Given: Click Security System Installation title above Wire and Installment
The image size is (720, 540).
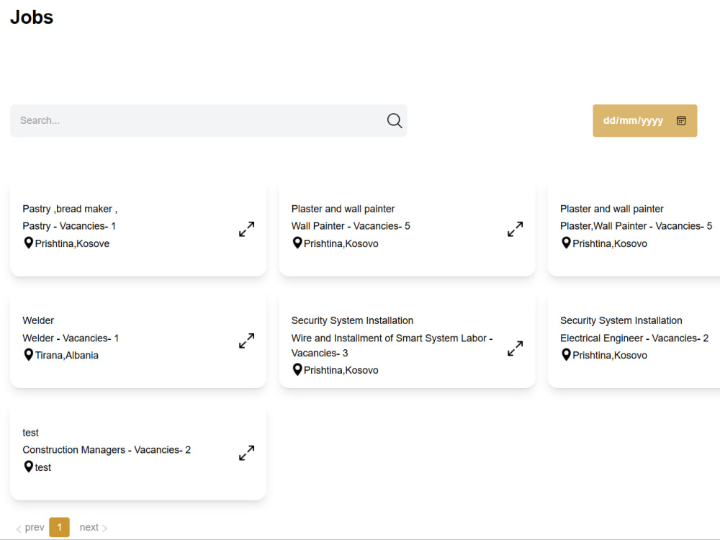Looking at the screenshot, I should coord(352,320).
